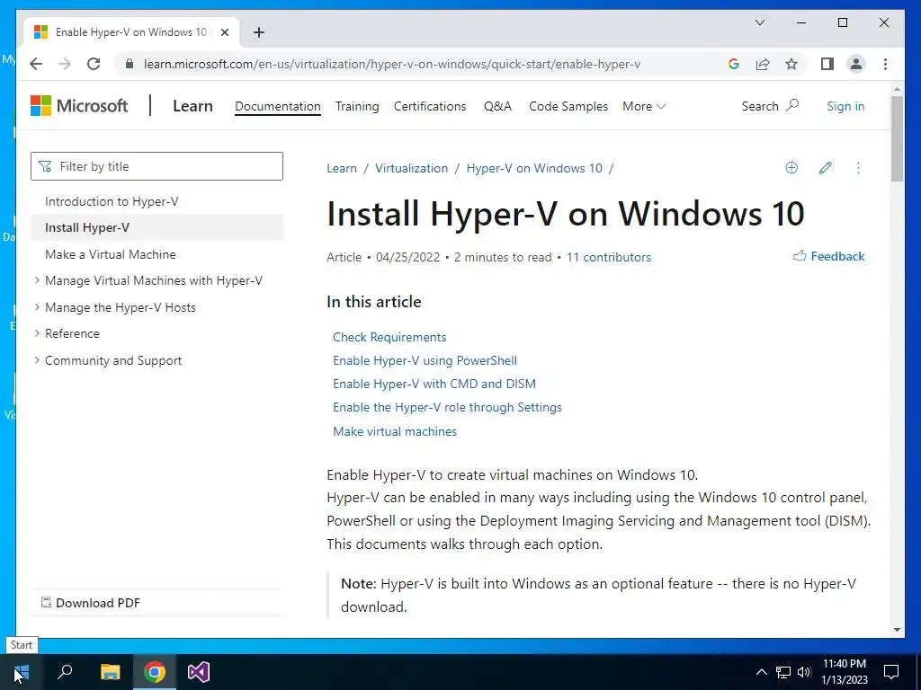
Task: Select Install Hyper-V in sidebar
Action: tap(156, 227)
